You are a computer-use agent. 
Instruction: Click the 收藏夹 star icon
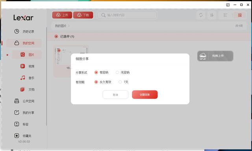click(x=17, y=136)
